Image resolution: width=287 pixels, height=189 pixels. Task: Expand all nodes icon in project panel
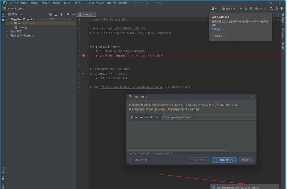click(x=56, y=14)
